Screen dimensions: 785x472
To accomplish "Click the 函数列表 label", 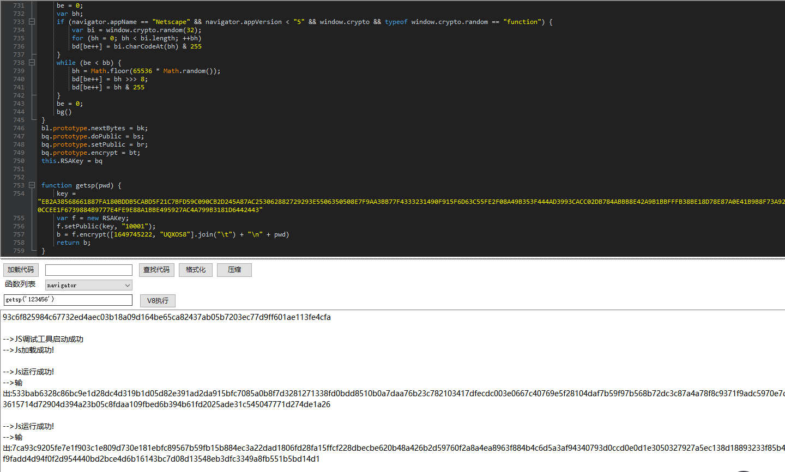I will pos(20,284).
